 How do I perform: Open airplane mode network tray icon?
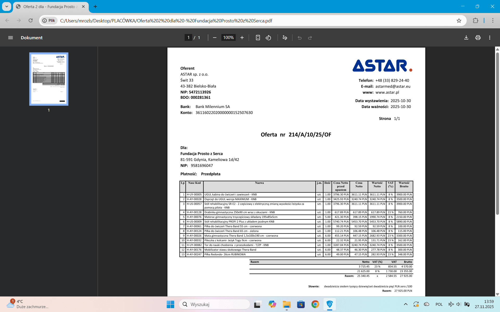(451, 304)
